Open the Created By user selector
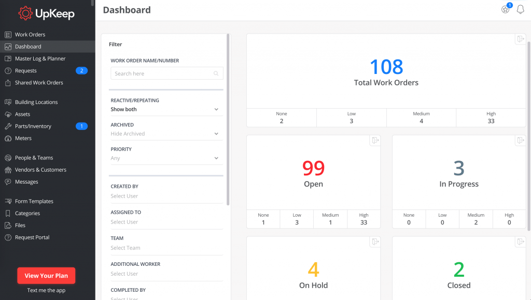 (x=166, y=196)
